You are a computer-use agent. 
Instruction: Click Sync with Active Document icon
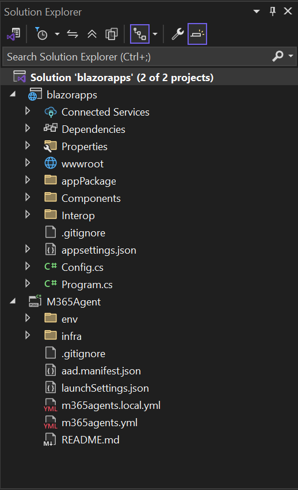(x=72, y=34)
